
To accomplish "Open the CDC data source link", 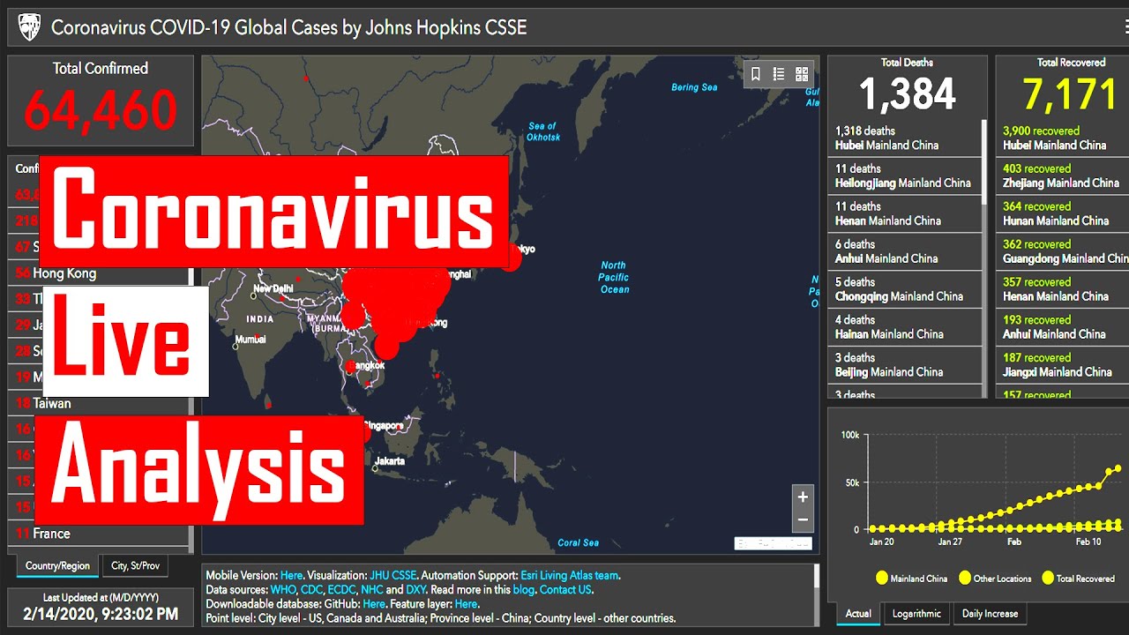I will [311, 589].
